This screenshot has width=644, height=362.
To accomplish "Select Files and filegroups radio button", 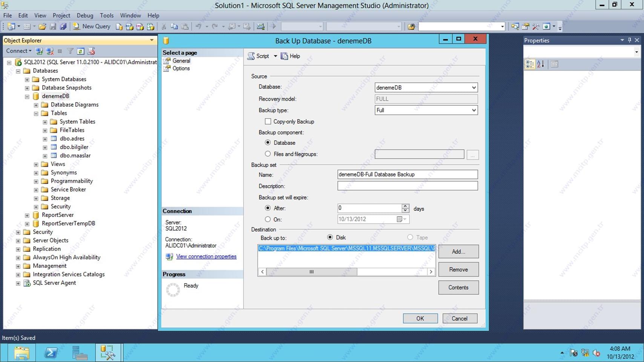I will tap(268, 154).
